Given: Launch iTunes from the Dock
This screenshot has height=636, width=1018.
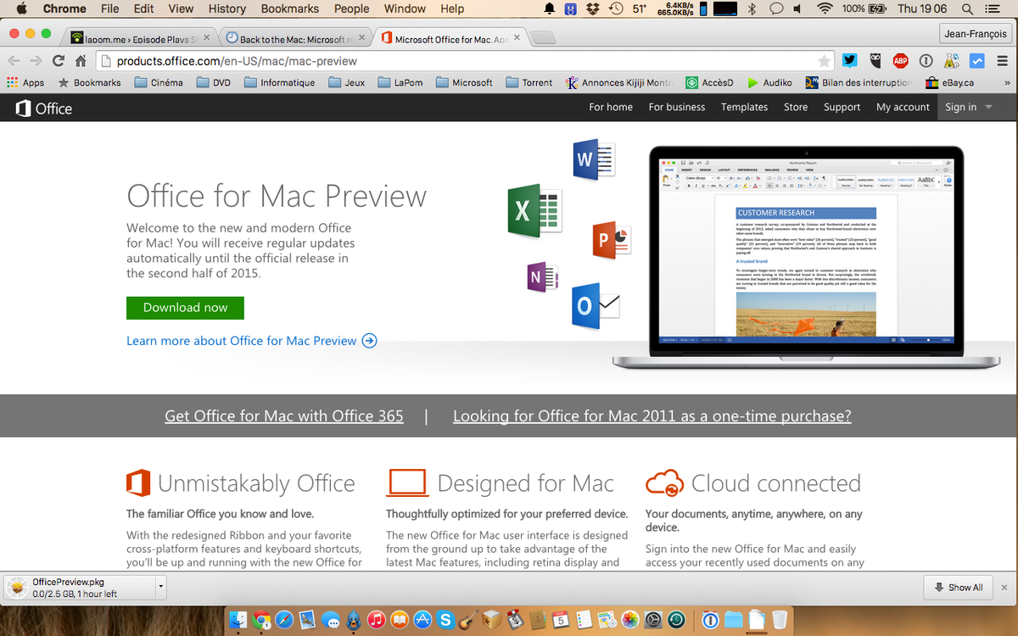Looking at the screenshot, I should tap(377, 620).
